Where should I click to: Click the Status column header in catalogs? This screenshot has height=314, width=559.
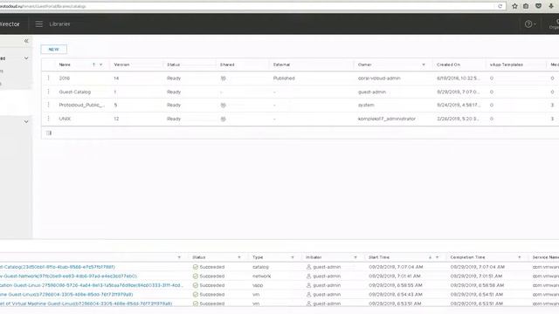173,65
